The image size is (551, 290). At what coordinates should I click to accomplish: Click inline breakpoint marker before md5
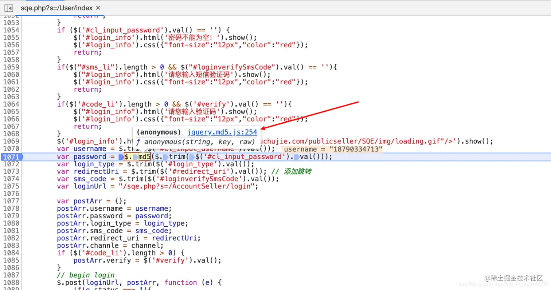136,157
